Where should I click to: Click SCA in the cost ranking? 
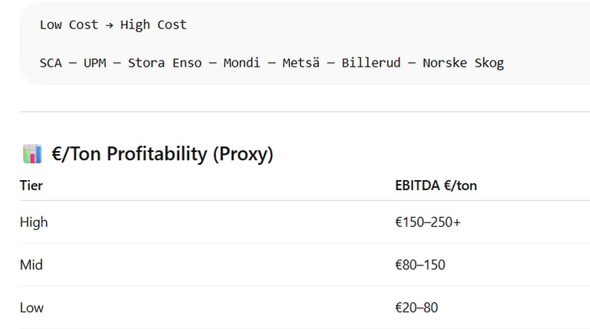tap(51, 62)
